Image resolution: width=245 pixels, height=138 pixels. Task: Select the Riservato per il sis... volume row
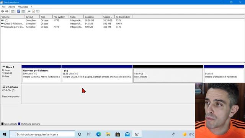pyautogui.click(x=66, y=27)
